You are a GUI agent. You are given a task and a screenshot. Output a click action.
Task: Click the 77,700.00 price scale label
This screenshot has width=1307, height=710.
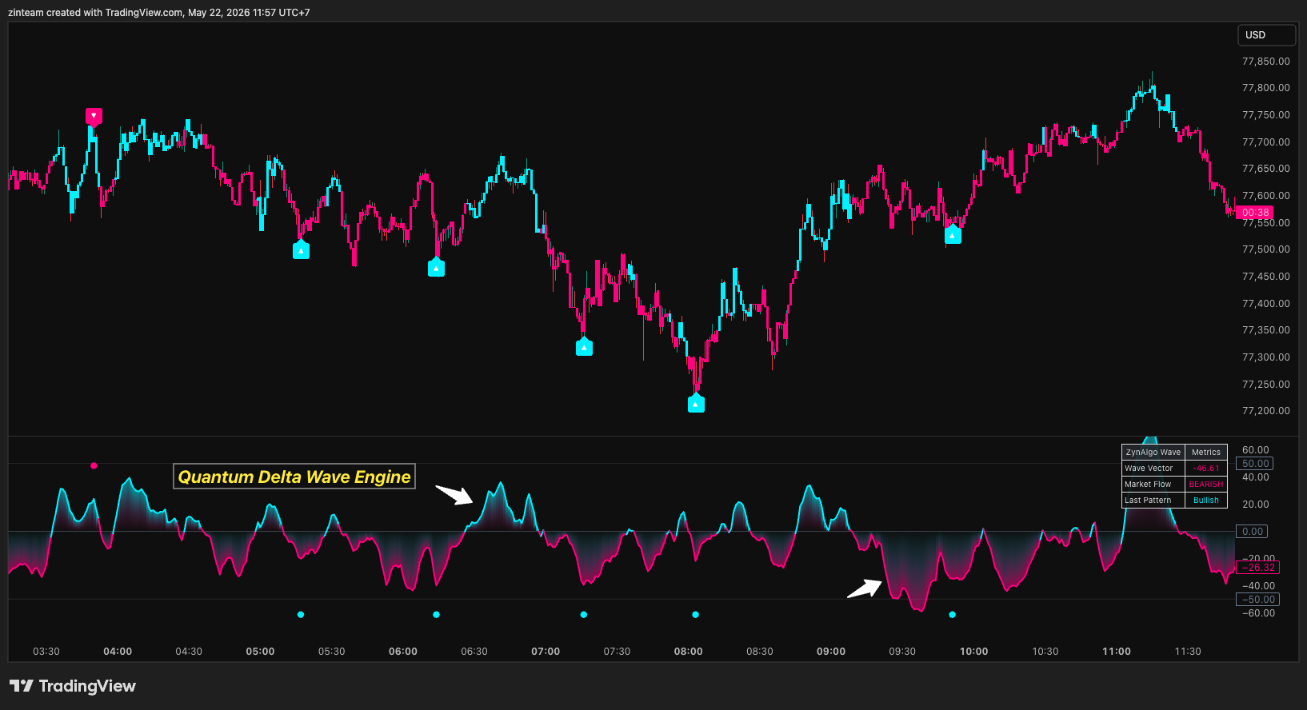pos(1265,142)
